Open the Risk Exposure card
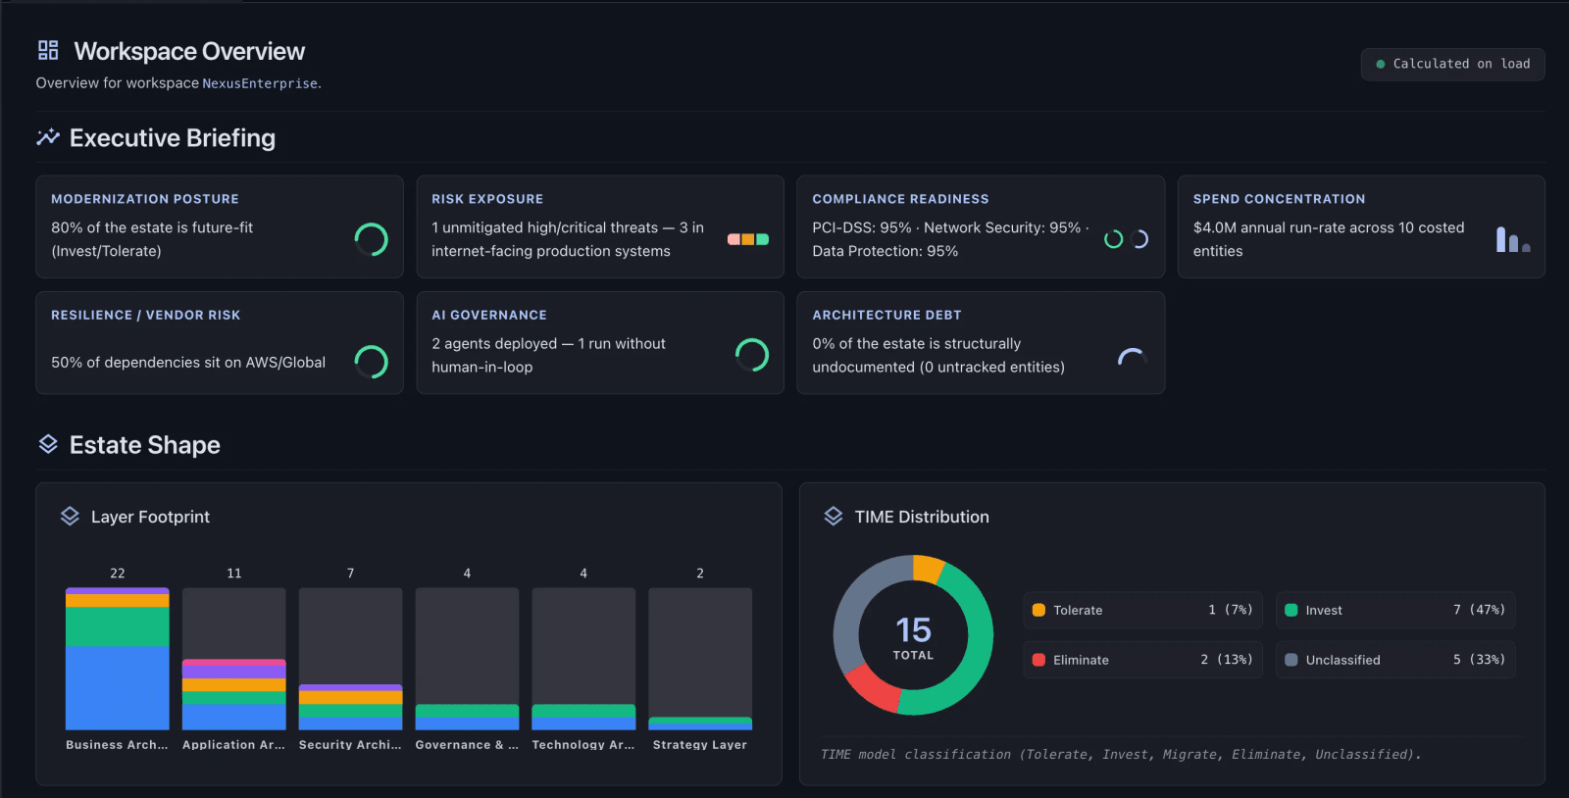Image resolution: width=1569 pixels, height=798 pixels. point(600,226)
